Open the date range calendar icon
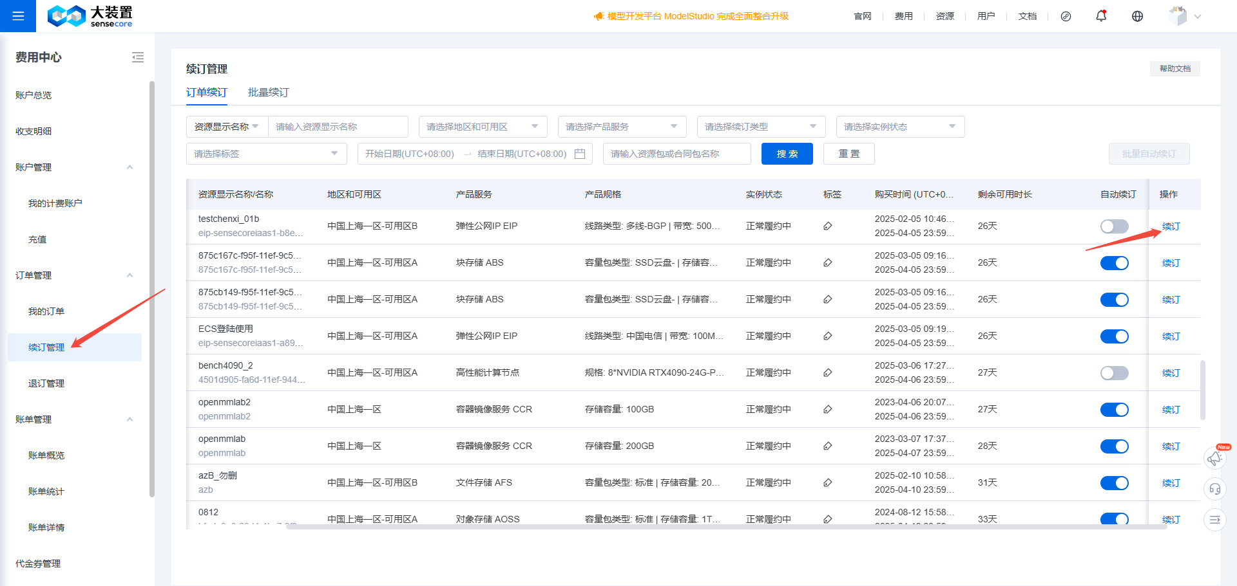1237x586 pixels. 579,154
